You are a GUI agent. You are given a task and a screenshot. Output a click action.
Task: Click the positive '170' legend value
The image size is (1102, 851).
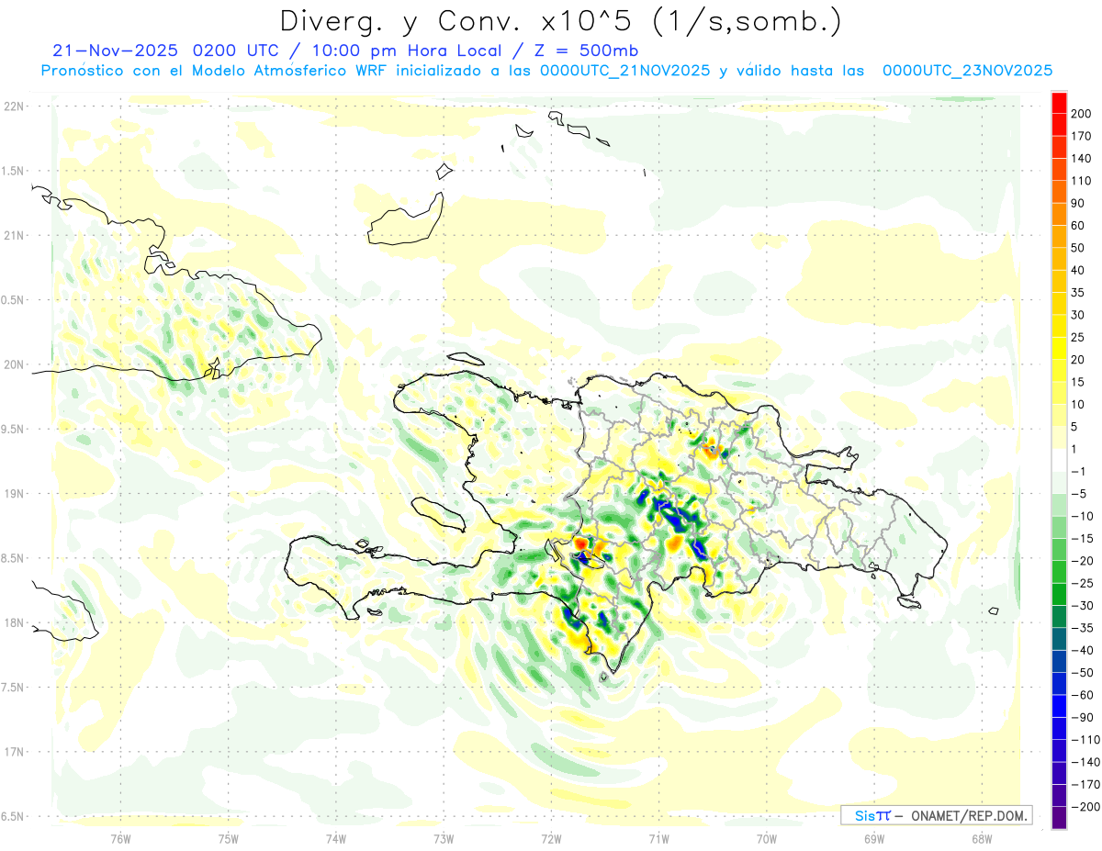point(1082,136)
